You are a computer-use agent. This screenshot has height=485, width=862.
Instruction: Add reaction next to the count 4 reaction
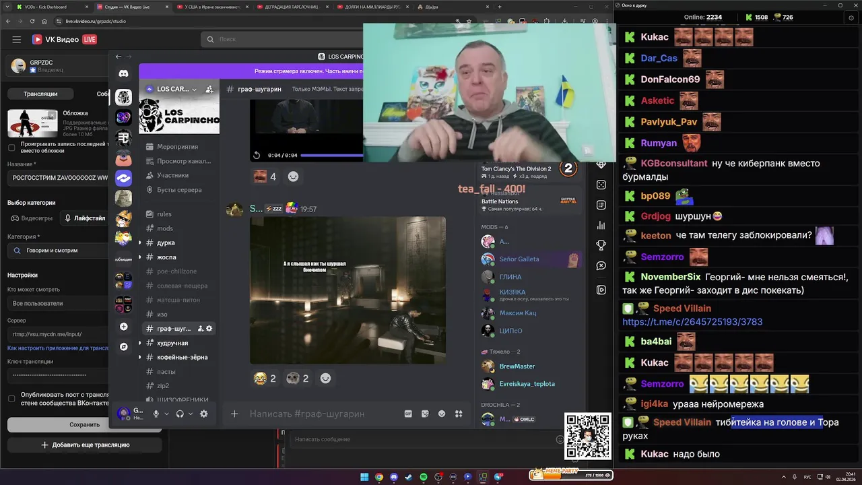(293, 176)
